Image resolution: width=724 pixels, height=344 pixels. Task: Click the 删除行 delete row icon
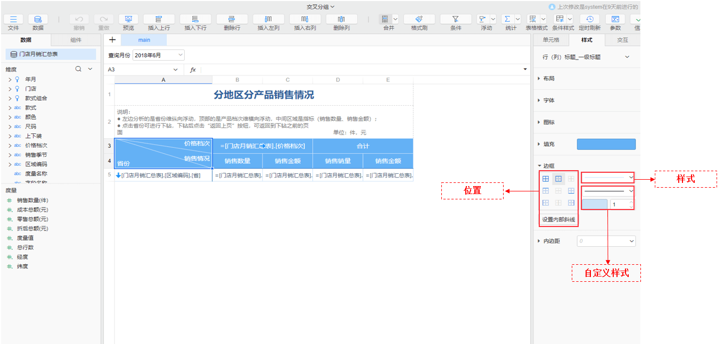[232, 19]
